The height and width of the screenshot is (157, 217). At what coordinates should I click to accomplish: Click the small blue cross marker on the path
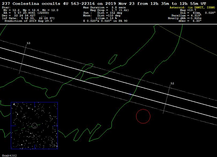coord(130,94)
